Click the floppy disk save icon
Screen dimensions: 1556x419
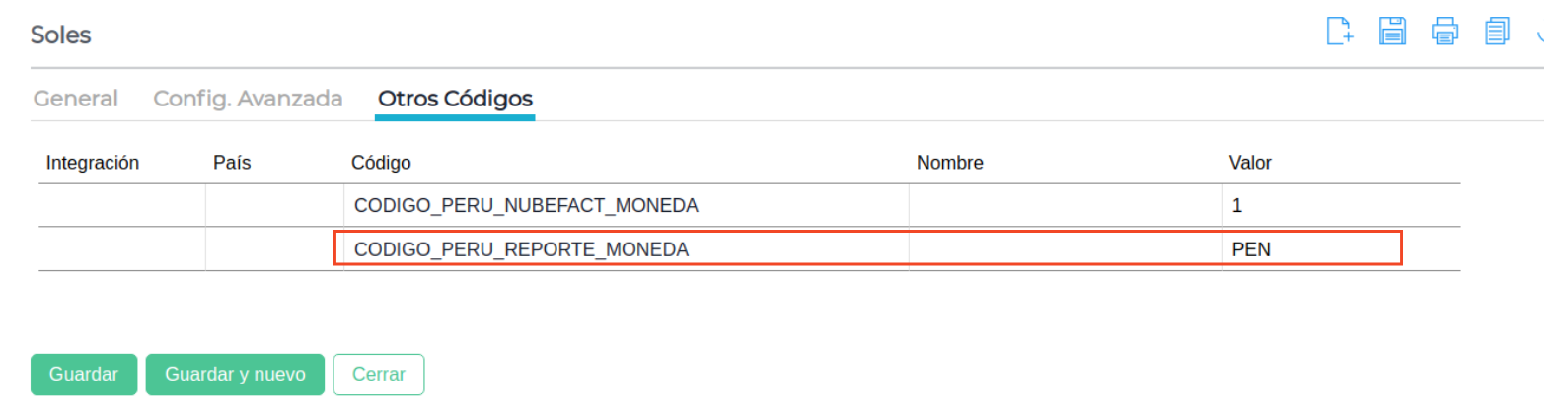coord(1392,32)
